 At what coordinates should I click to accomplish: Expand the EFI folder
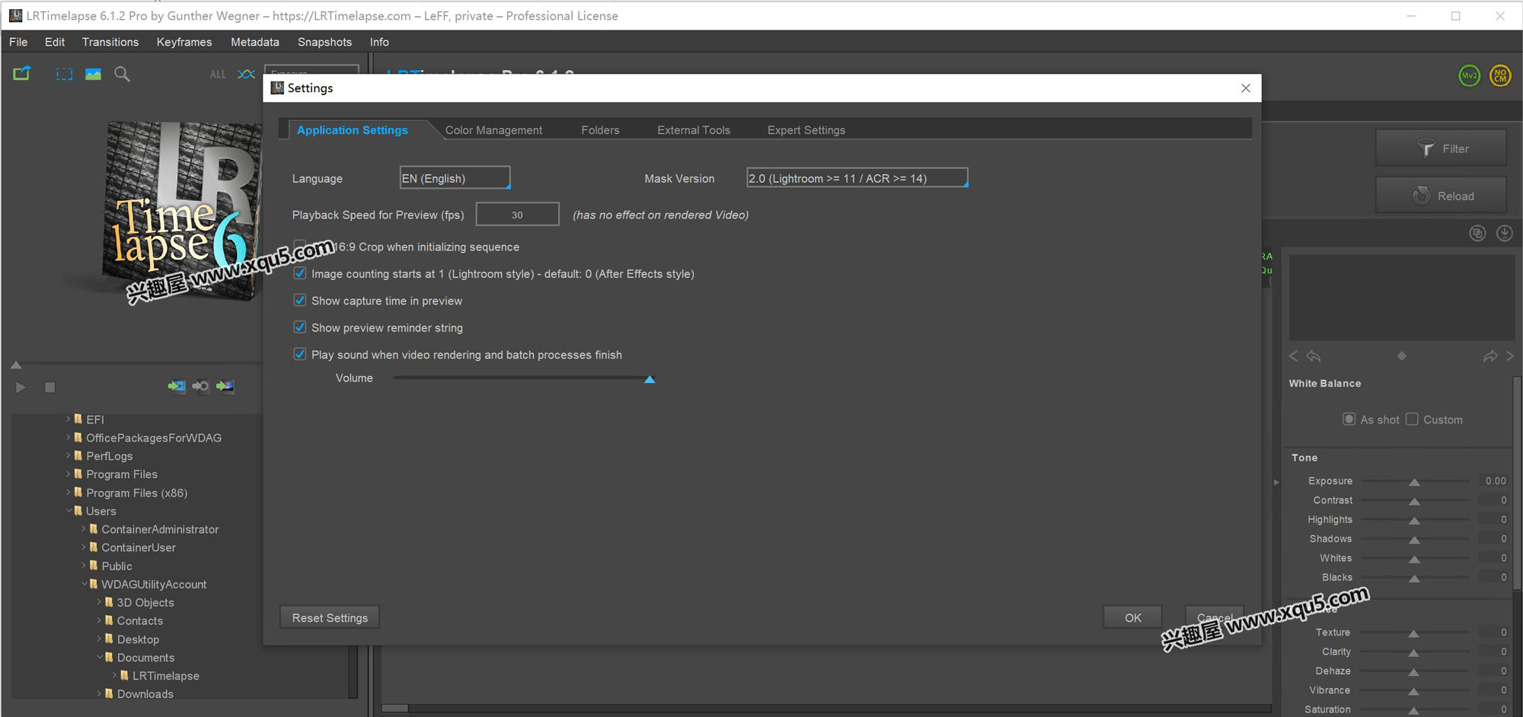tap(68, 419)
